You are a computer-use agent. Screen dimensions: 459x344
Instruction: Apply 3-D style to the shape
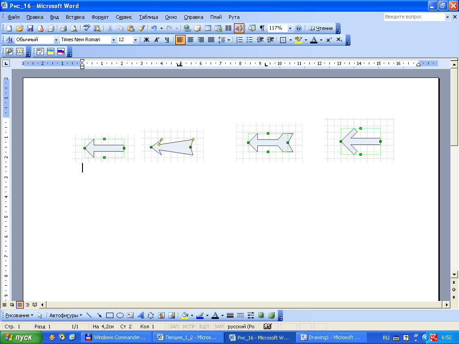(x=271, y=315)
